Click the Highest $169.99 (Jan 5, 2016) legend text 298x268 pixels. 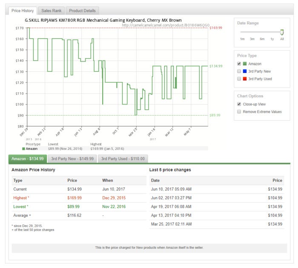[x=107, y=149]
